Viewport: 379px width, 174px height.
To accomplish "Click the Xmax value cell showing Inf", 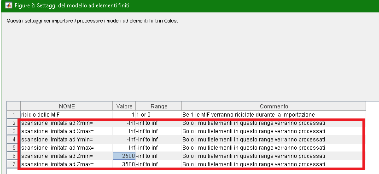I will point(124,131).
